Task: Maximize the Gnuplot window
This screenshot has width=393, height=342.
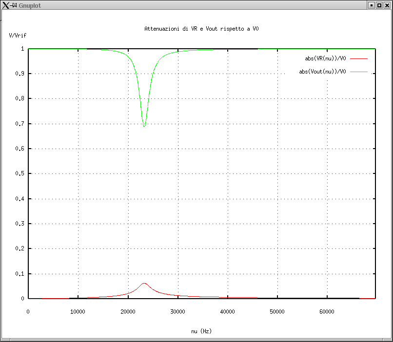Action: [379, 5]
